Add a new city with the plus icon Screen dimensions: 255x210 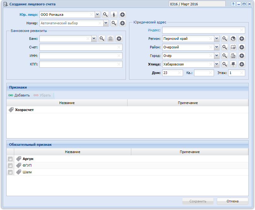pos(242,56)
